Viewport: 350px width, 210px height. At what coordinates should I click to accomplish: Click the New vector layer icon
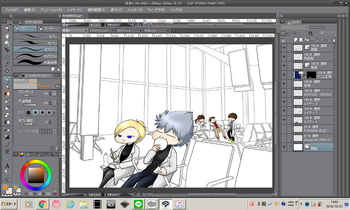(x=301, y=39)
